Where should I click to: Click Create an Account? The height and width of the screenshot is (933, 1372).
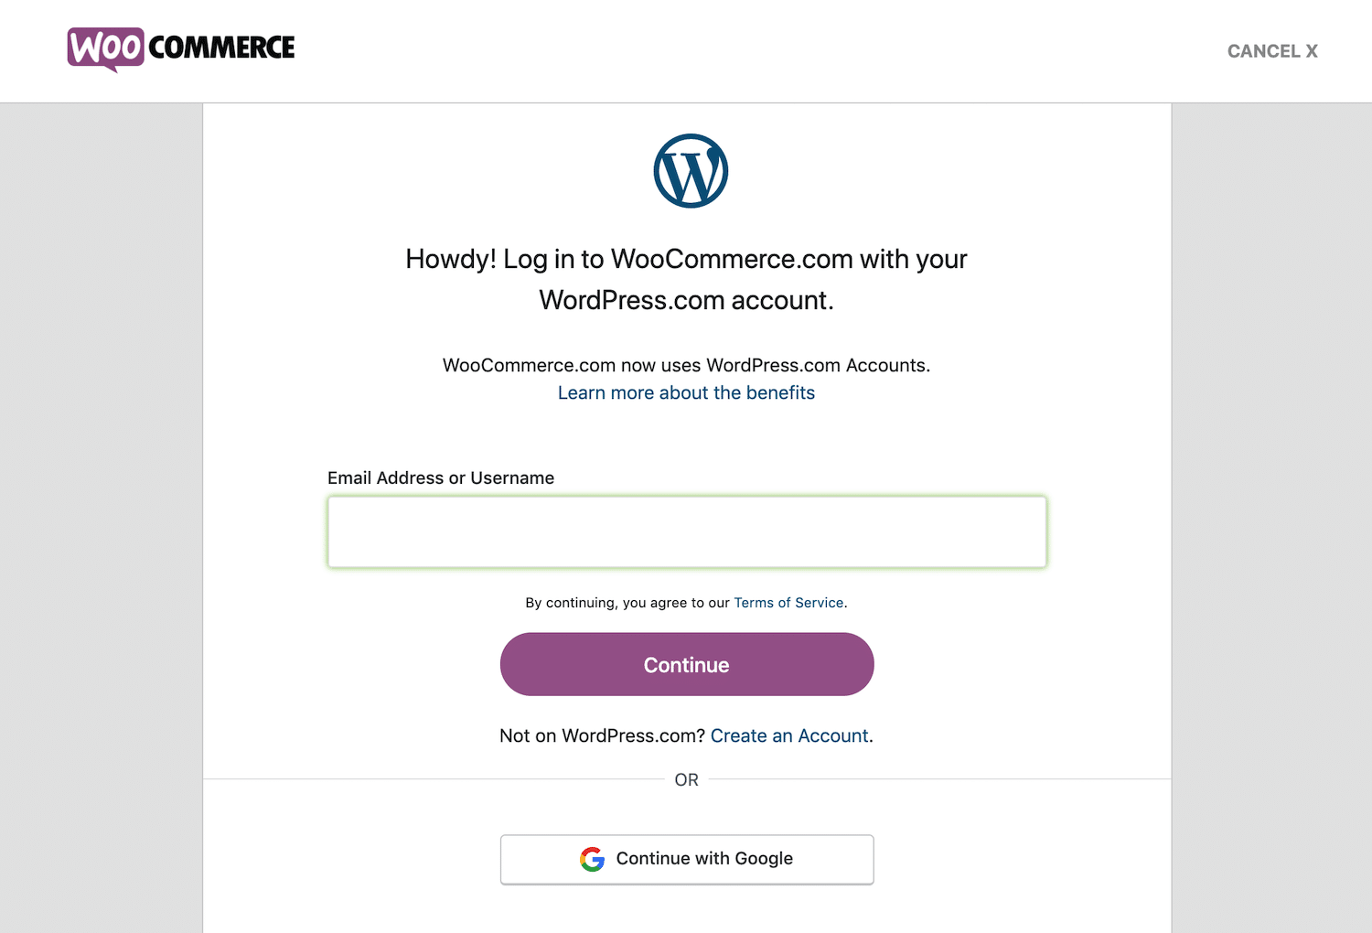pyautogui.click(x=789, y=735)
